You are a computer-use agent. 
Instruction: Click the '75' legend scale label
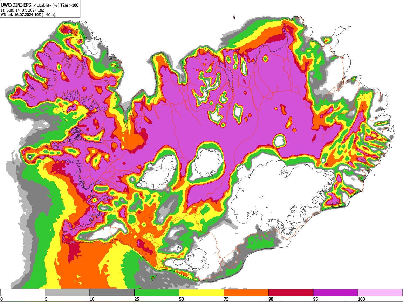point(226,299)
